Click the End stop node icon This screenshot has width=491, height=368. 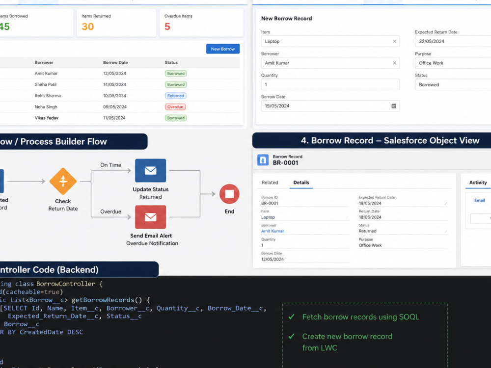click(x=229, y=194)
